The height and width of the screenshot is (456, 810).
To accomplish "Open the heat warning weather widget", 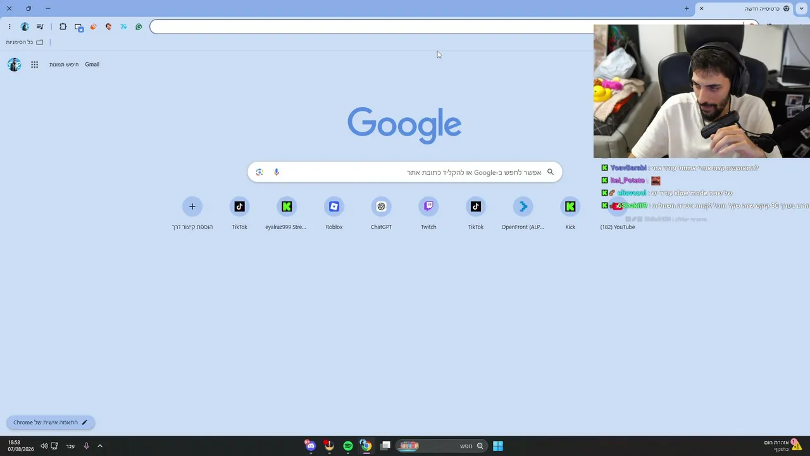I will (x=782, y=446).
